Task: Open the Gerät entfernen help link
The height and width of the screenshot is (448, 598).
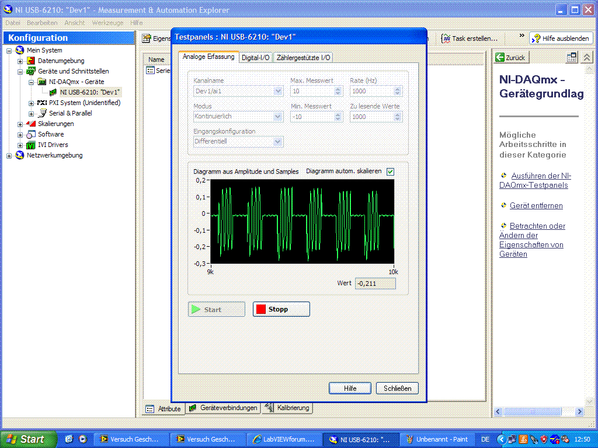Action: point(536,206)
